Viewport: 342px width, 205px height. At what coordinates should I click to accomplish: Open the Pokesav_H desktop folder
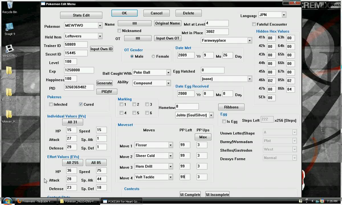click(x=9, y=116)
